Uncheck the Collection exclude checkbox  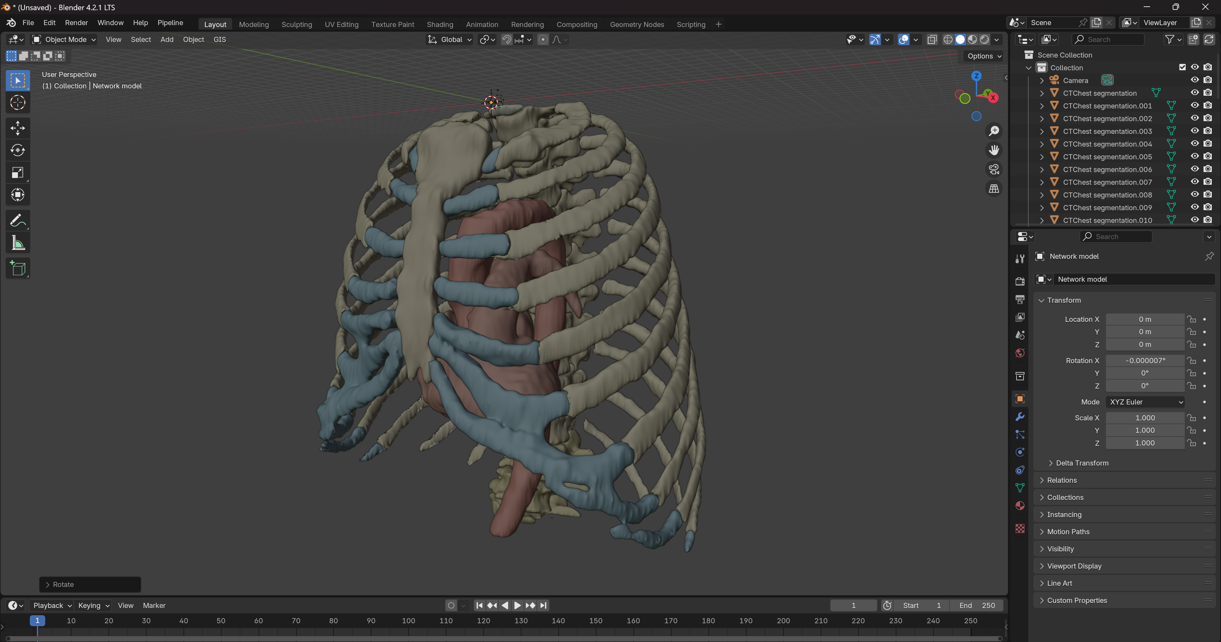click(1182, 67)
